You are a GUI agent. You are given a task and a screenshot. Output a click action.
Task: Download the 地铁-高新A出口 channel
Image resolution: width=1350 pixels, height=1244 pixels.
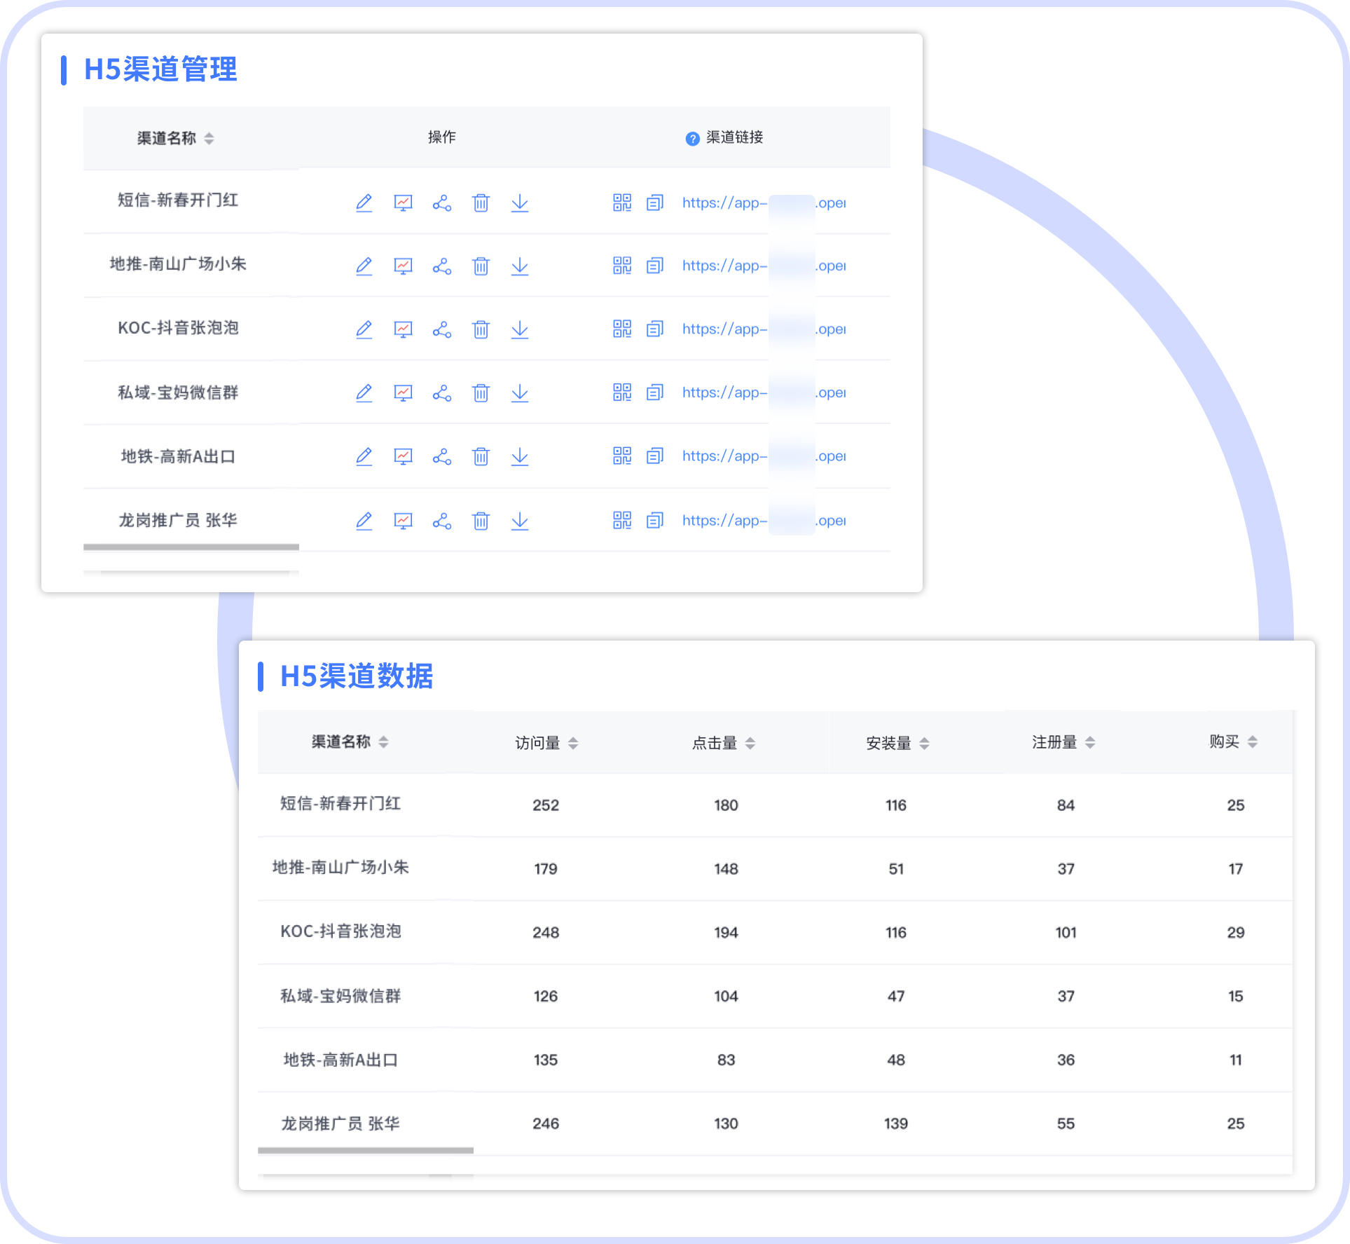[520, 457]
